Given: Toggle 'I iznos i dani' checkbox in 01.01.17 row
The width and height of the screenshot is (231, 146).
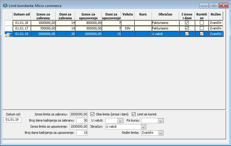Looking at the screenshot, I should pos(187,28).
